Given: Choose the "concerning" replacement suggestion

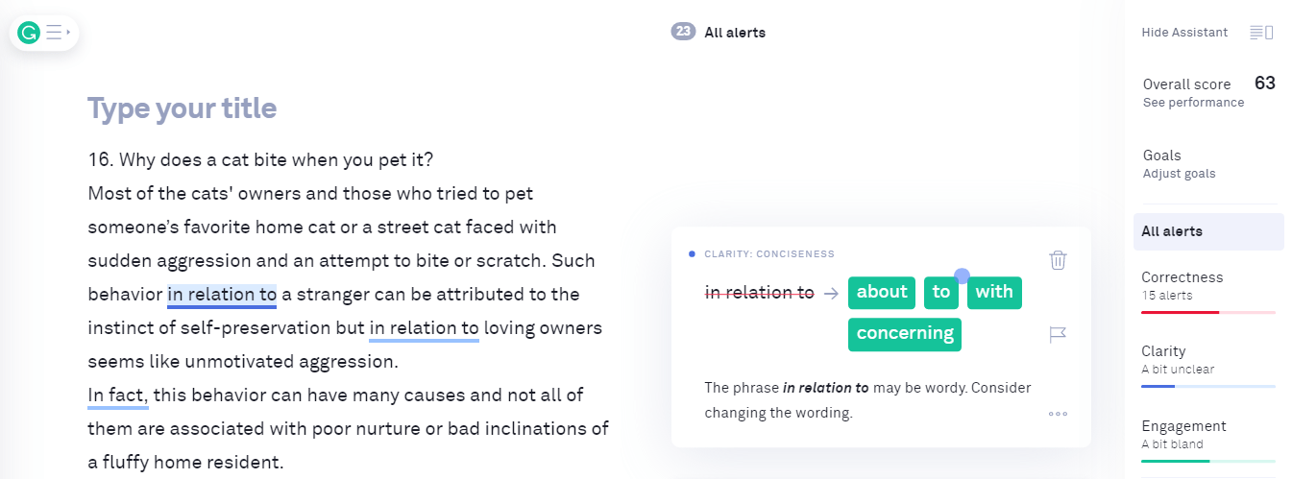Looking at the screenshot, I should pos(905,334).
